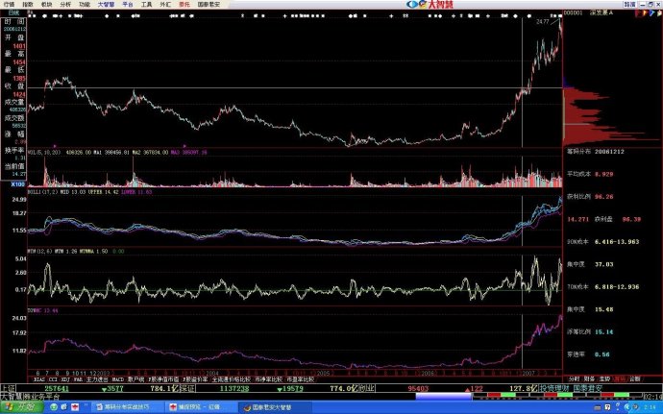Open the 财务 panel tab
Screen dimensions: 663x414
590,378
